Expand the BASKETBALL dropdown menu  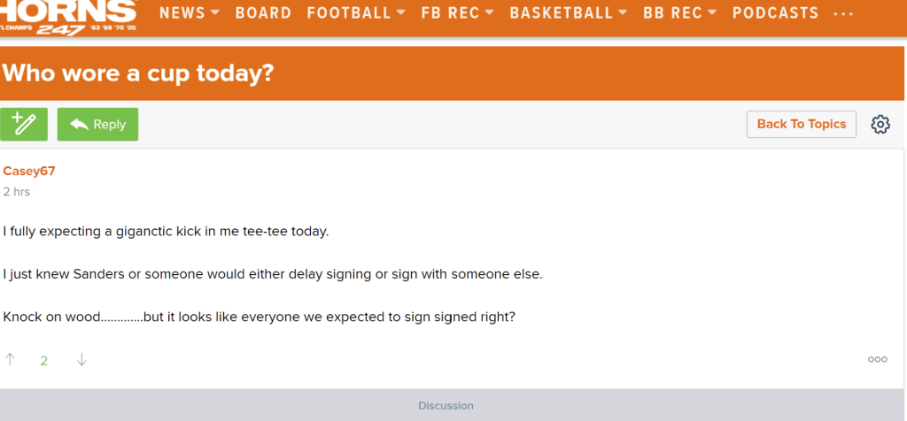click(568, 13)
